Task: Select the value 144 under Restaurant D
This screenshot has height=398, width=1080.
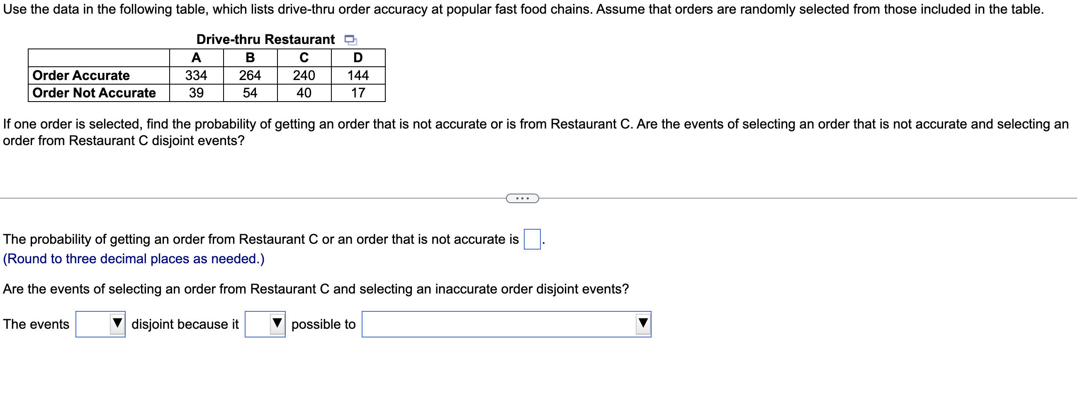Action: tap(358, 75)
